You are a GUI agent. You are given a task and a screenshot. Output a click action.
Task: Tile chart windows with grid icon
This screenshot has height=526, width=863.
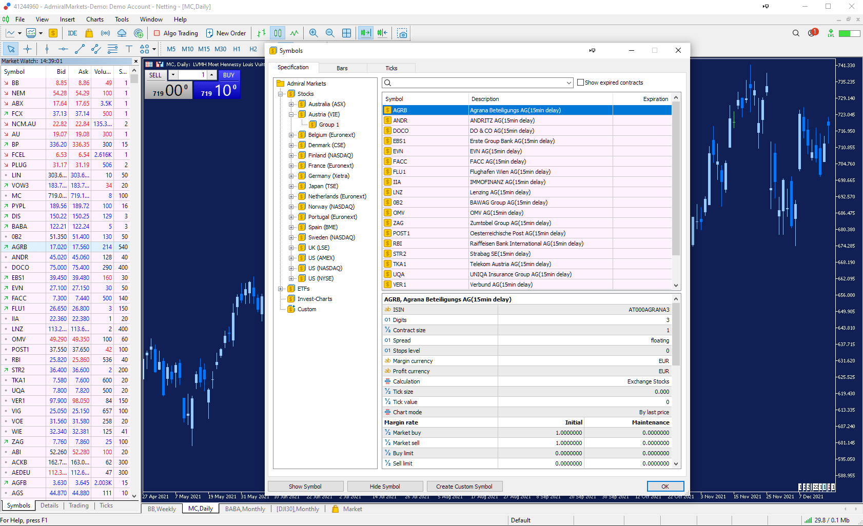pyautogui.click(x=346, y=33)
